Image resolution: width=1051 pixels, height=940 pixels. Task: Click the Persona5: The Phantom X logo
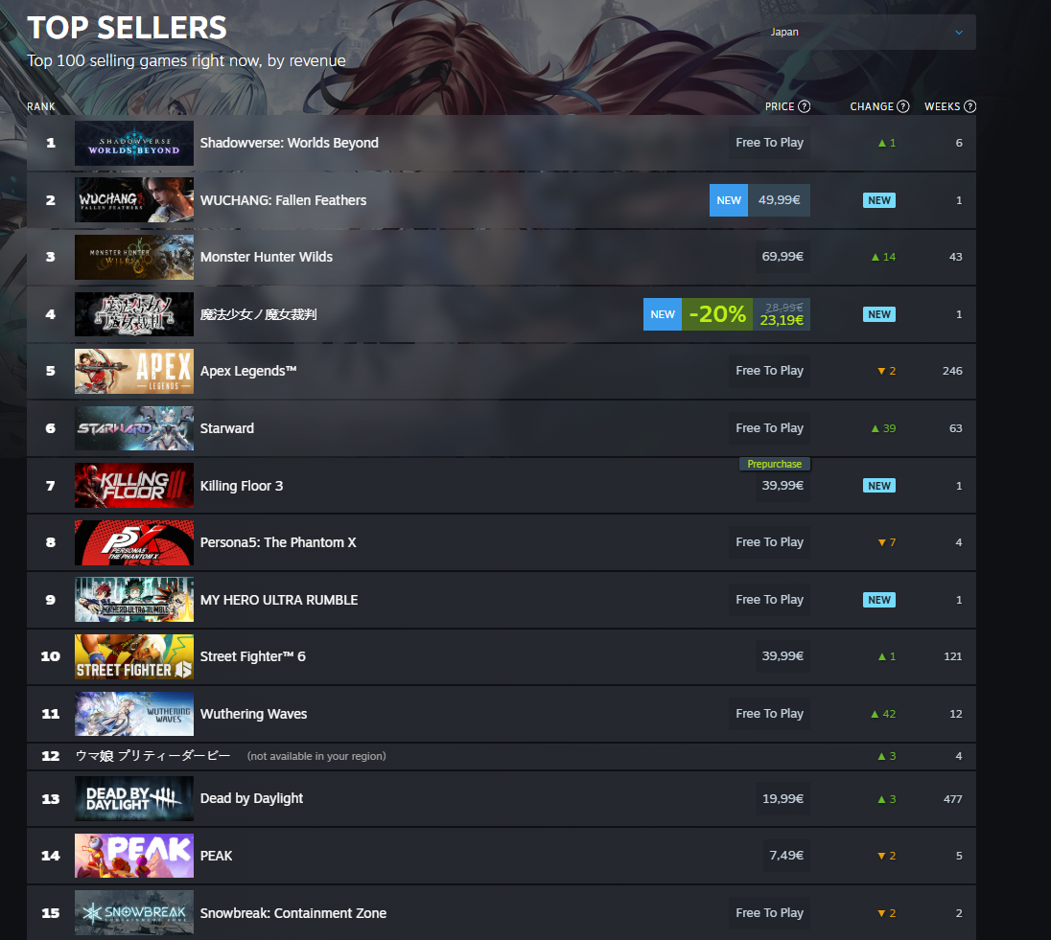point(134,542)
